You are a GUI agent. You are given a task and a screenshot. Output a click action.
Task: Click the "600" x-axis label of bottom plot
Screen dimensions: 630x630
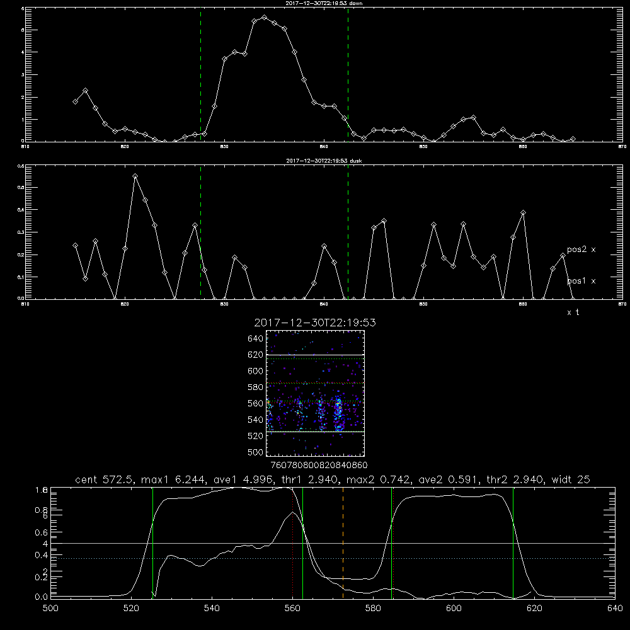pos(454,609)
